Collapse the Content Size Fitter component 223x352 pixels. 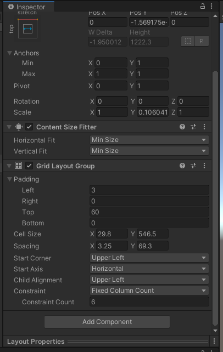9,127
